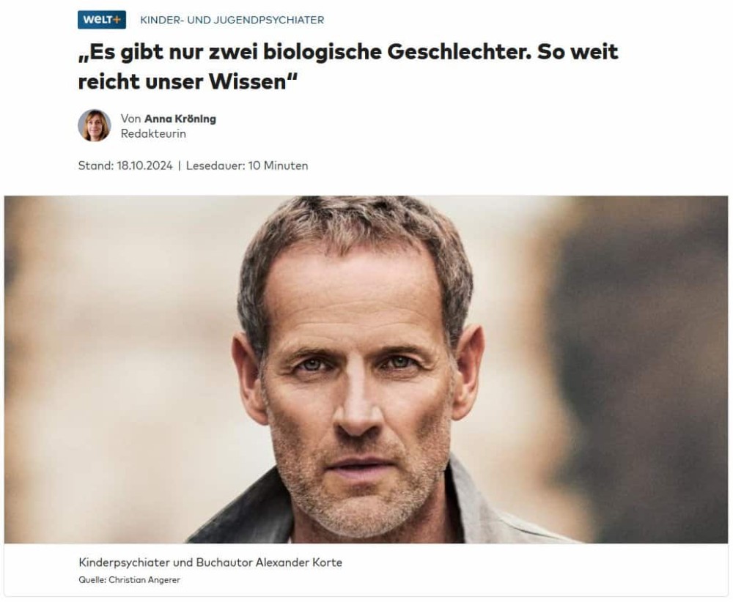Click the vertical separator beside the date
Screen dimensions: 733x602
point(180,166)
